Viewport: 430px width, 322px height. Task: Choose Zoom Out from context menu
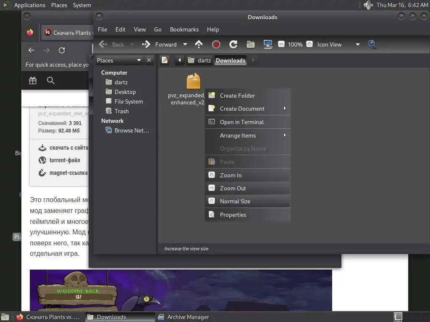click(x=248, y=188)
